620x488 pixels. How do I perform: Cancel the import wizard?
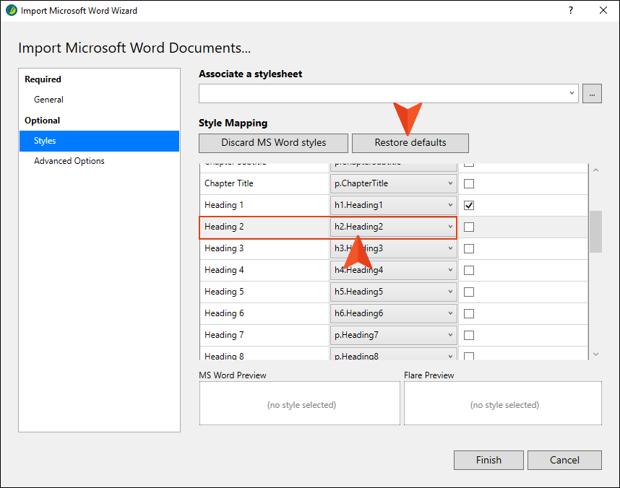564,460
